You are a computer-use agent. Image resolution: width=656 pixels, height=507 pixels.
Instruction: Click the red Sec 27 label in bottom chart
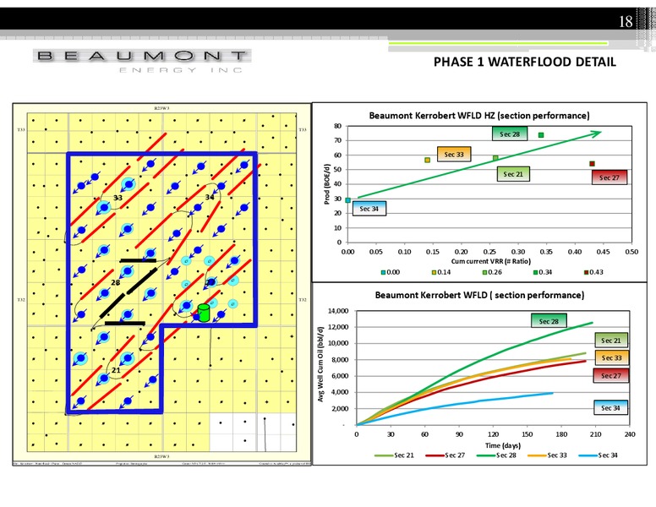[611, 376]
